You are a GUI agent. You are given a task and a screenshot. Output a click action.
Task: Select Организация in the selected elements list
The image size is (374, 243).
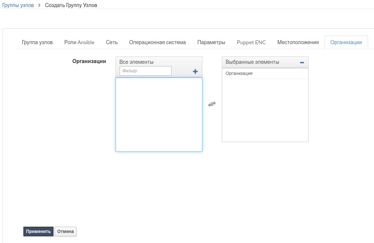[x=239, y=73]
